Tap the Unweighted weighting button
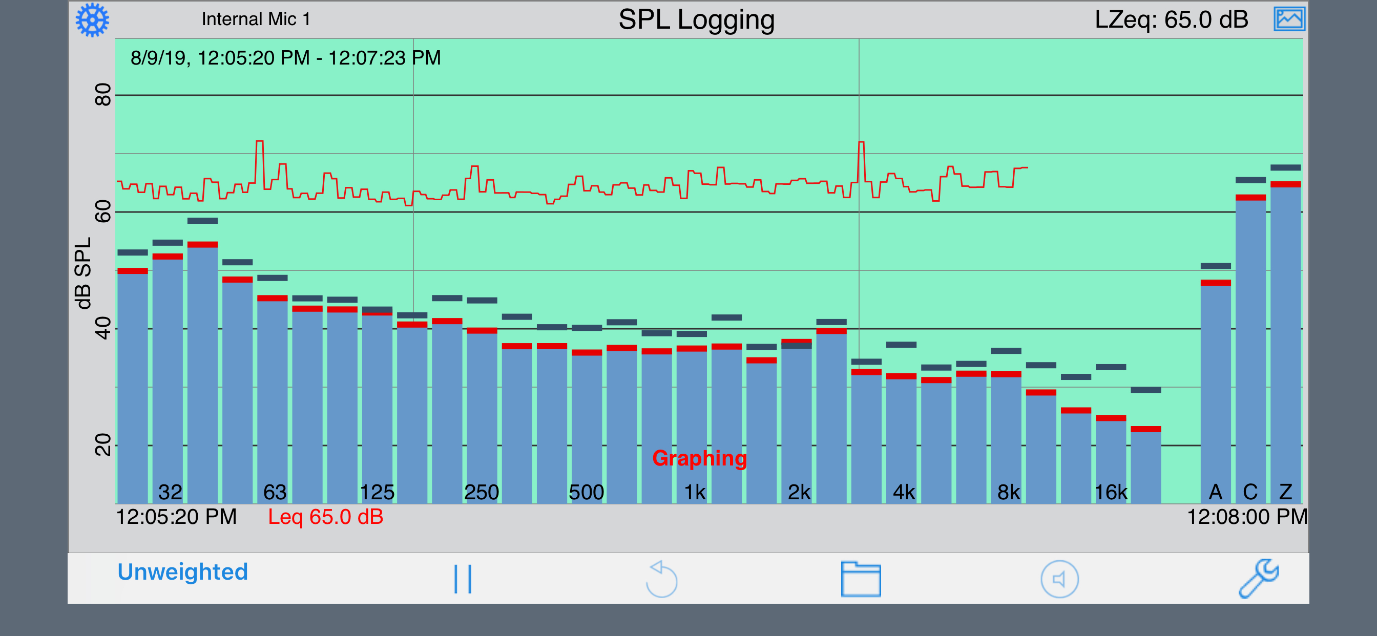The height and width of the screenshot is (636, 1377). [x=182, y=571]
